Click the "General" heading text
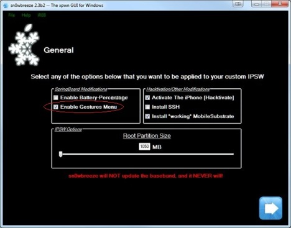 58,50
